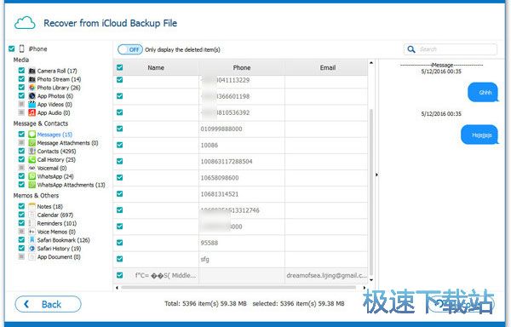This screenshot has width=511, height=327.
Task: Click the Camera Roll icon
Action: [x=32, y=71]
